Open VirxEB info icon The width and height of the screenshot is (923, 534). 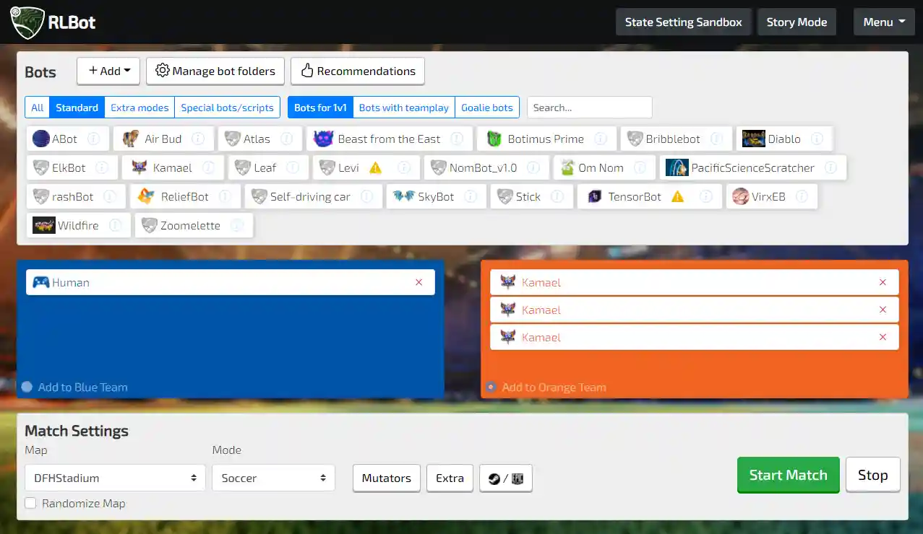[802, 196]
